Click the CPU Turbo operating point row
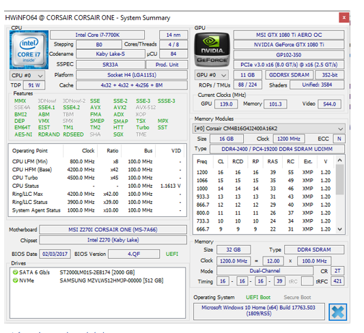 click(x=96, y=178)
